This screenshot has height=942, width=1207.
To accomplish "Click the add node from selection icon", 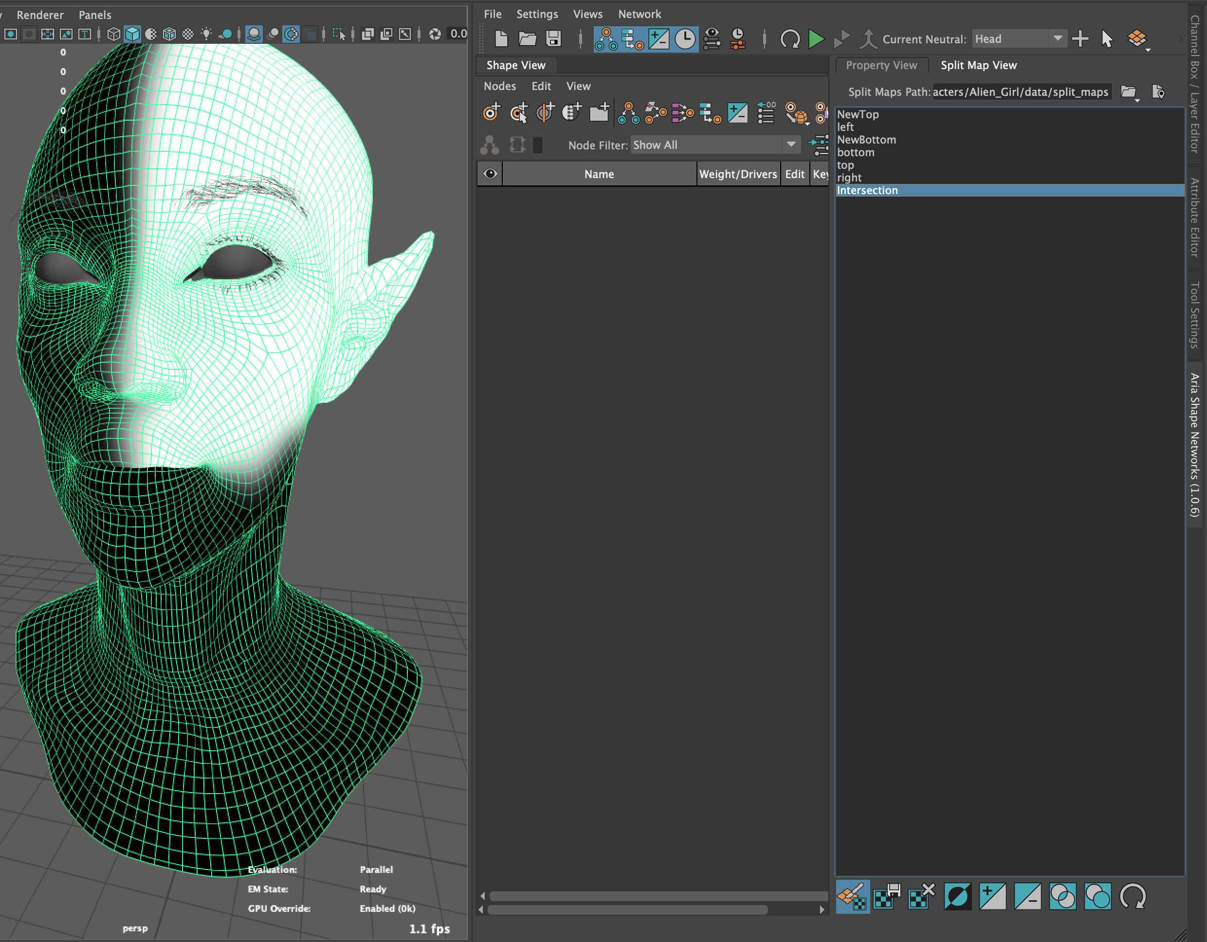I will (518, 112).
